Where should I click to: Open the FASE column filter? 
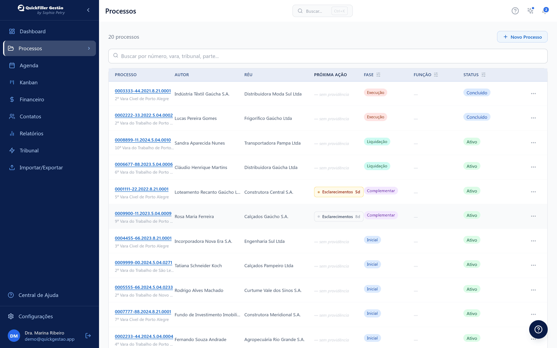378,75
